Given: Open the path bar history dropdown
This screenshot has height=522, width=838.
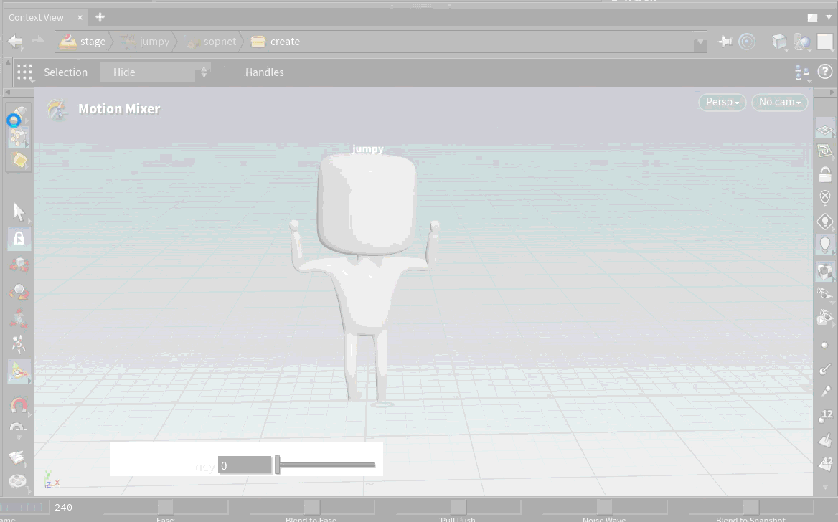Looking at the screenshot, I should 700,42.
